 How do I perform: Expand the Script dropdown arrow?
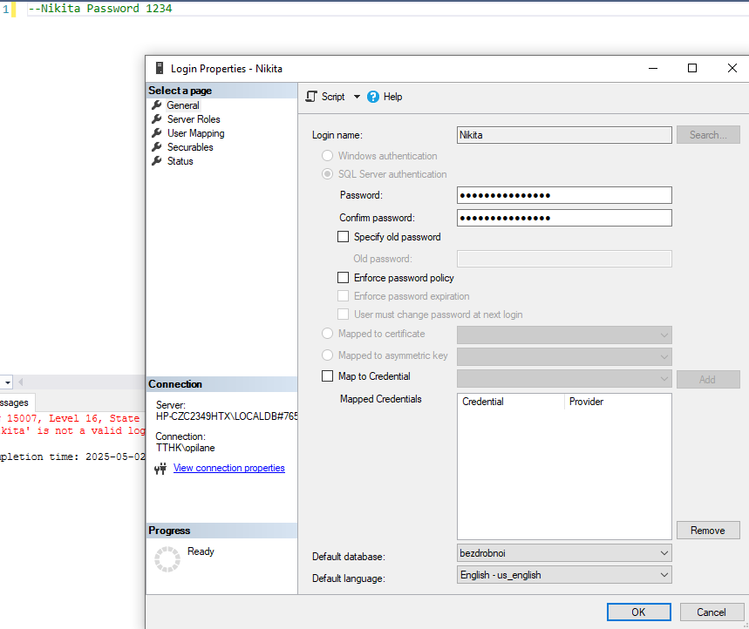[x=357, y=97]
